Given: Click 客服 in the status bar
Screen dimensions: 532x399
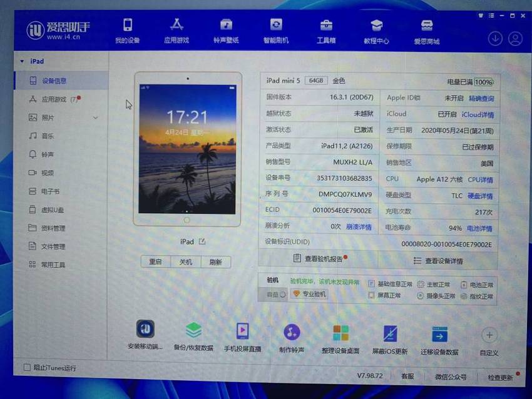Looking at the screenshot, I should [407, 376].
